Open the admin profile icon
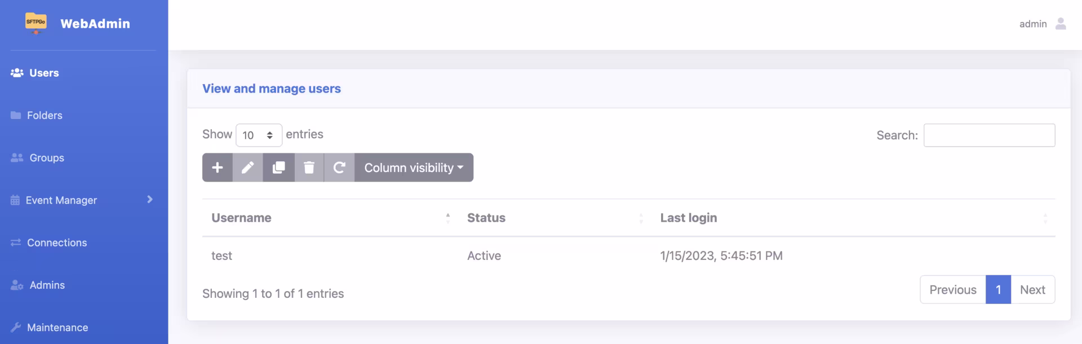 (x=1061, y=24)
